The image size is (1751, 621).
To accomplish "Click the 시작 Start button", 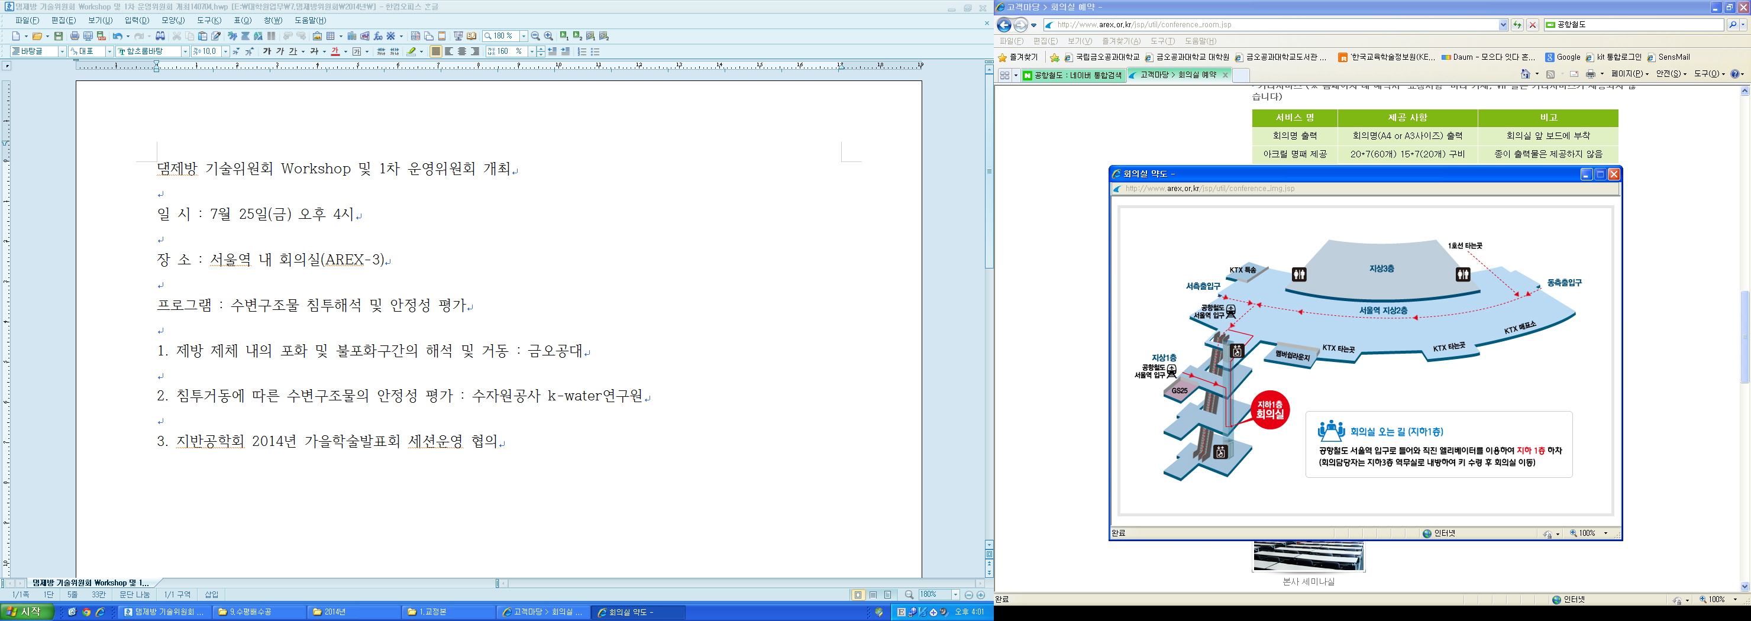I will (x=24, y=612).
